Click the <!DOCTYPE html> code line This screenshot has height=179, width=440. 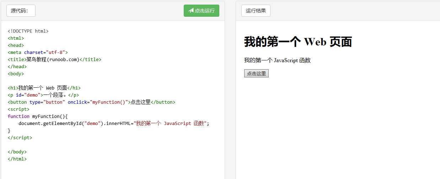[x=28, y=31]
